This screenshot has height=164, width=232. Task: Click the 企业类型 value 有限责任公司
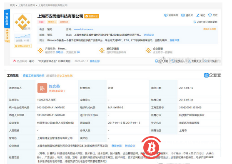[x=56, y=123]
